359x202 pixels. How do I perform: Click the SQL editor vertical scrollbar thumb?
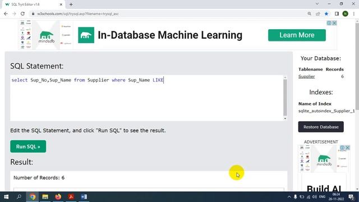pyautogui.click(x=285, y=98)
